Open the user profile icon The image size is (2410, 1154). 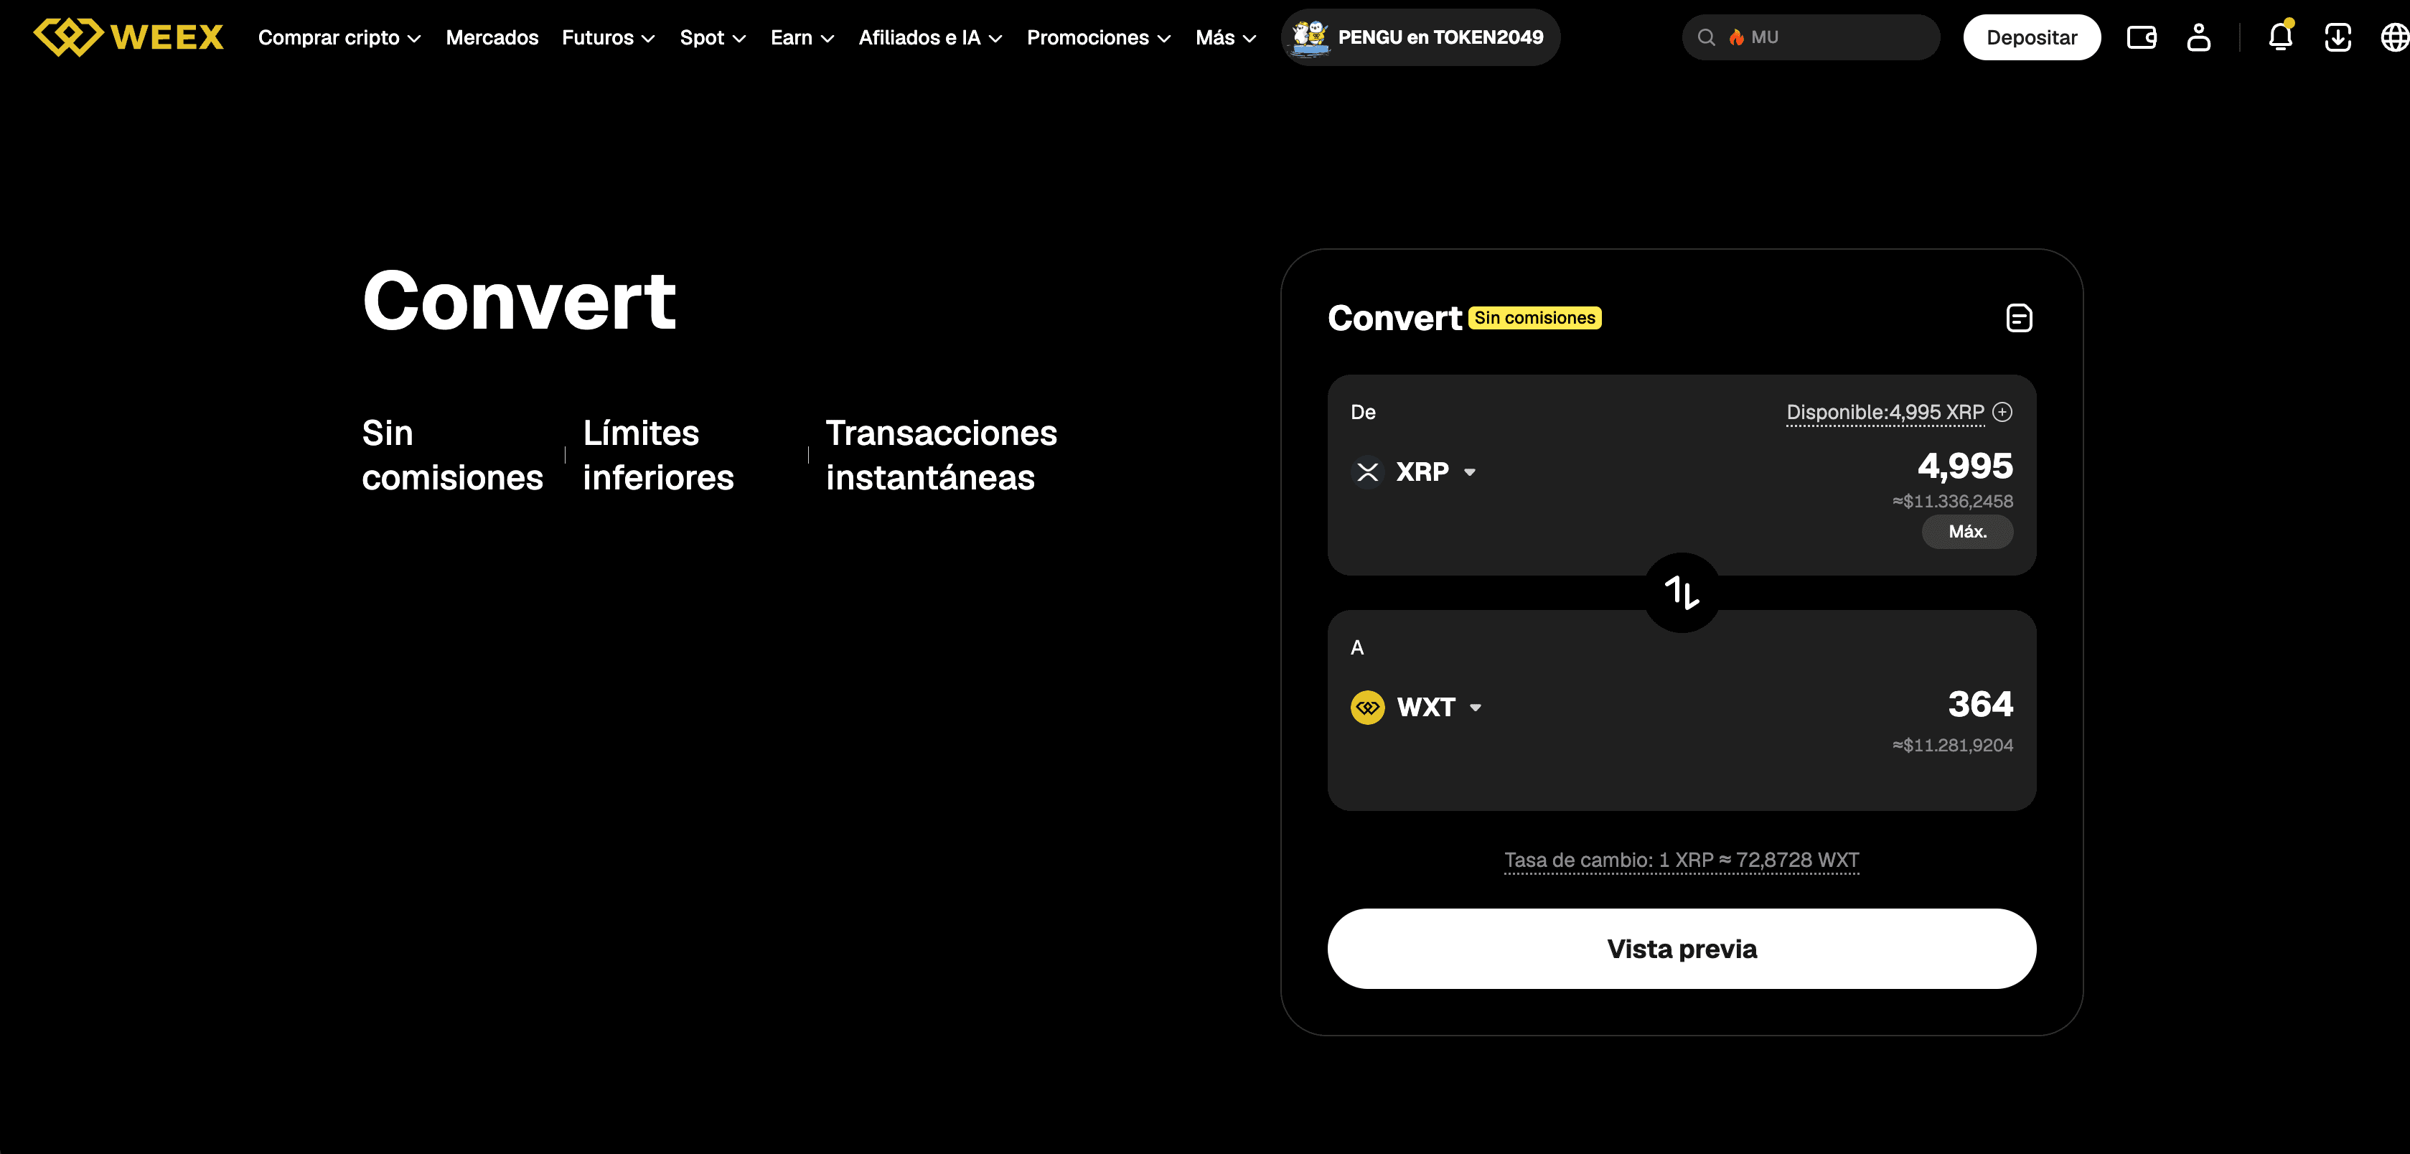pos(2198,37)
